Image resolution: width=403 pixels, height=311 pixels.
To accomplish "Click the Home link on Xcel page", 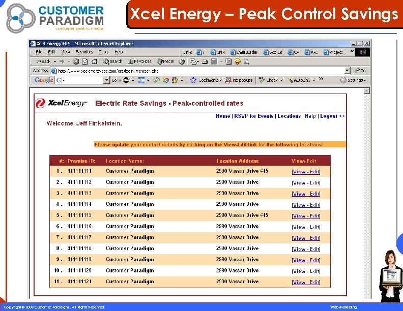I will click(223, 116).
